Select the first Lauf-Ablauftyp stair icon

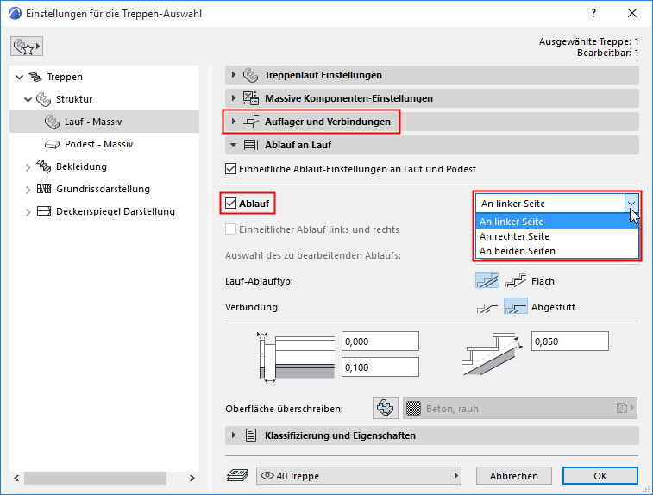pos(487,280)
